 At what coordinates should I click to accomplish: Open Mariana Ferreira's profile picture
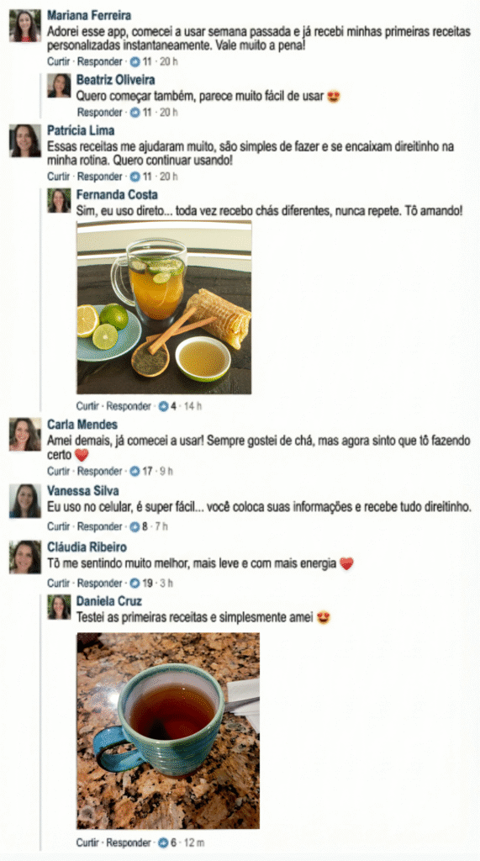tap(24, 26)
